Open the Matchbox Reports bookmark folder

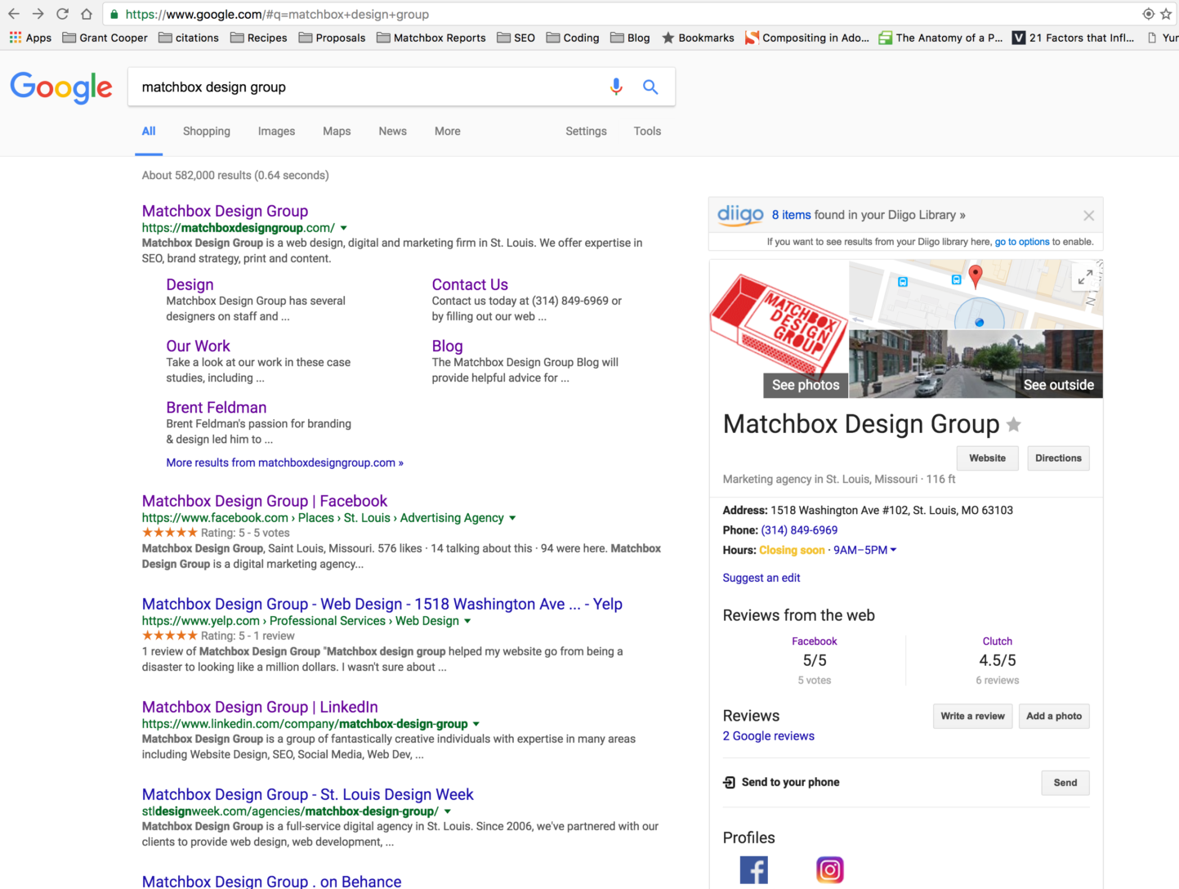click(x=431, y=38)
